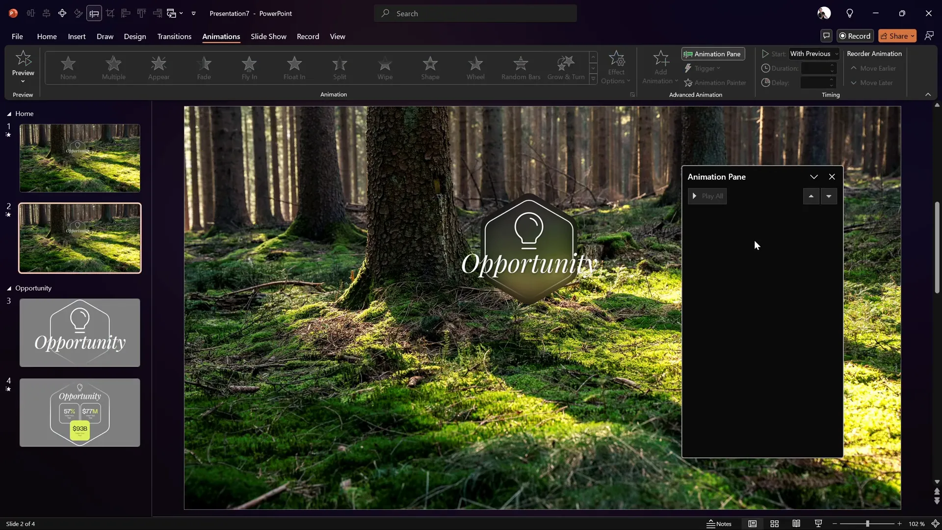
Task: Adjust the zoom slider handle
Action: (x=867, y=524)
